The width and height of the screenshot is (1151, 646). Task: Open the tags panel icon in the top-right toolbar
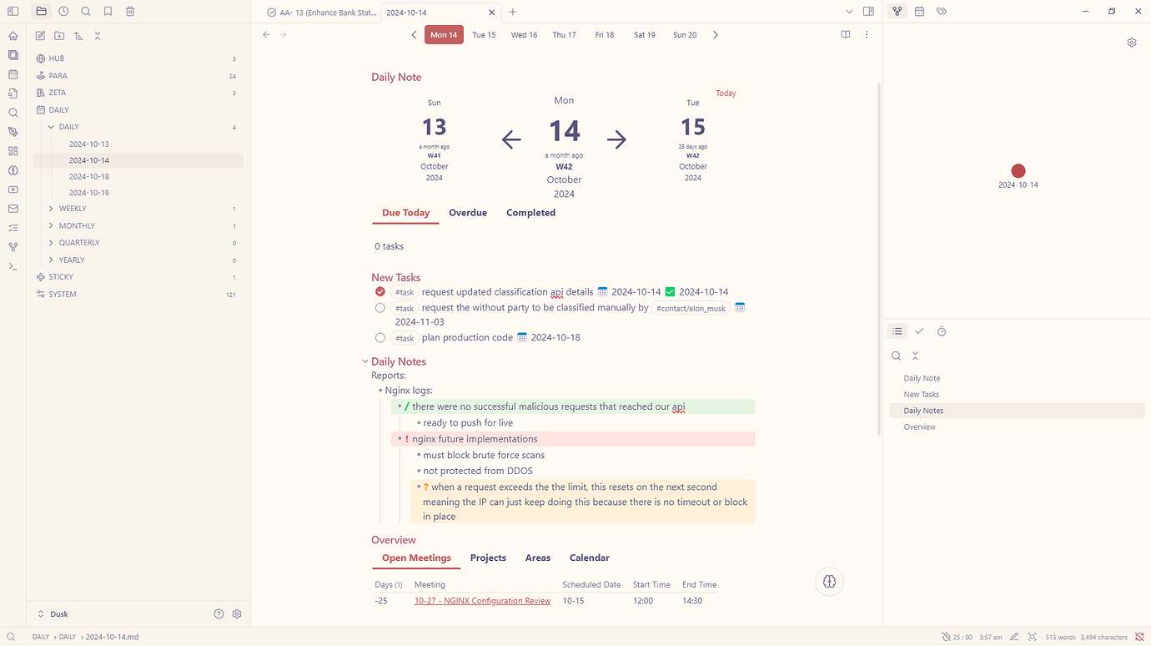click(x=942, y=11)
